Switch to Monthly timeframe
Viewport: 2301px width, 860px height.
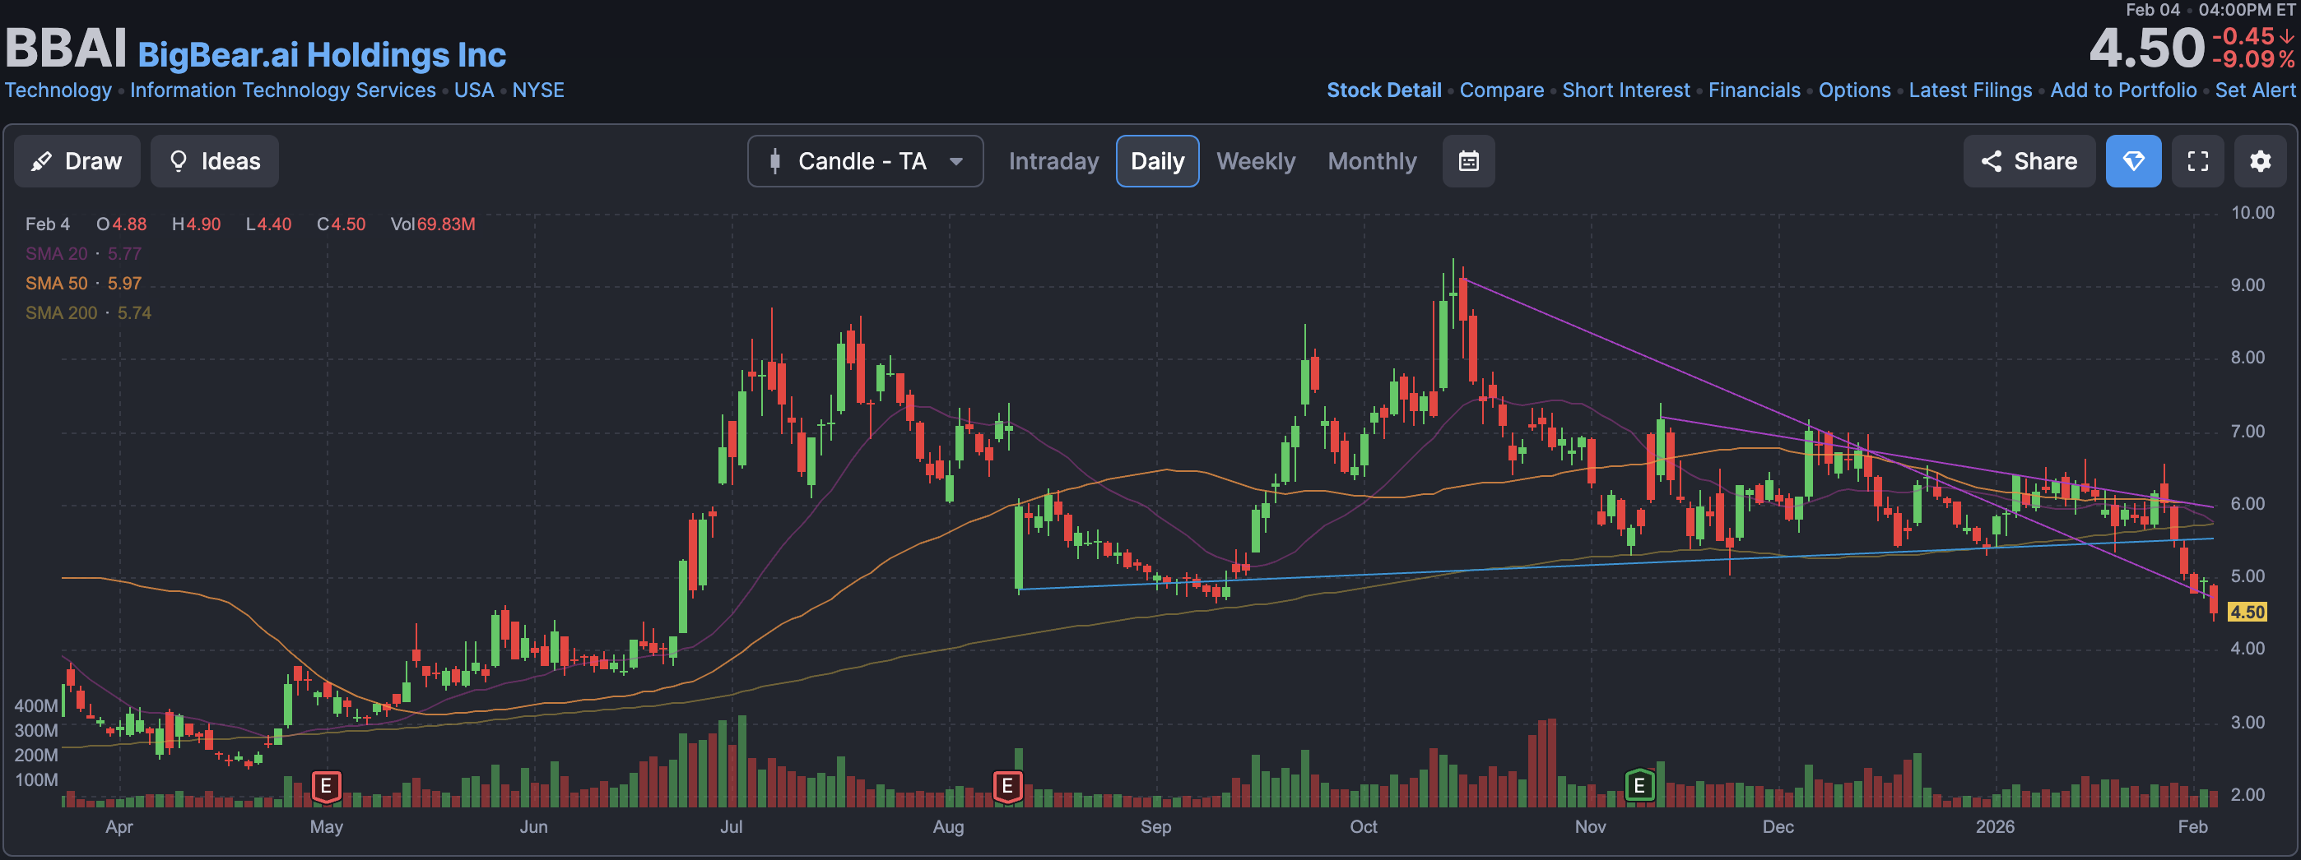[1372, 161]
